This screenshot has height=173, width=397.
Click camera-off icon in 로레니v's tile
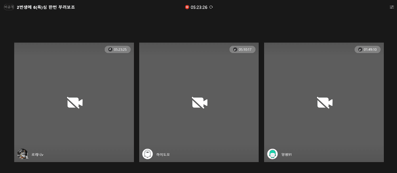pyautogui.click(x=75, y=103)
